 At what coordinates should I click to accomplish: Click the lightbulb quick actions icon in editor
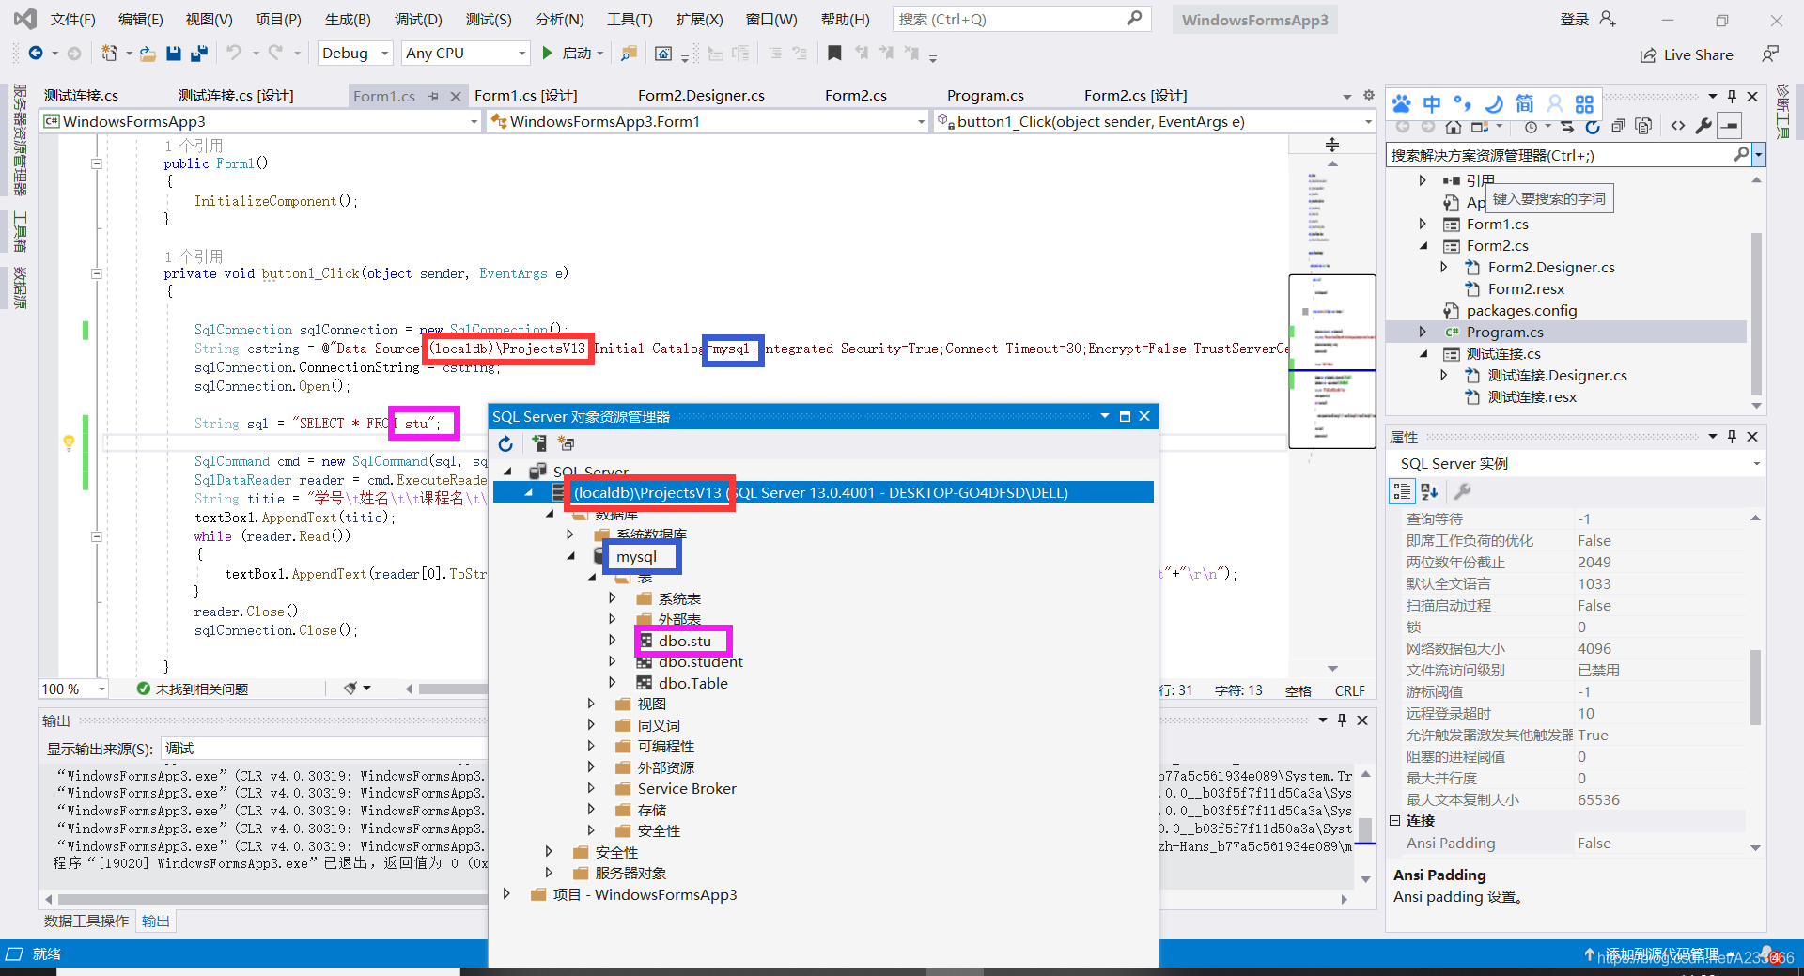point(69,442)
